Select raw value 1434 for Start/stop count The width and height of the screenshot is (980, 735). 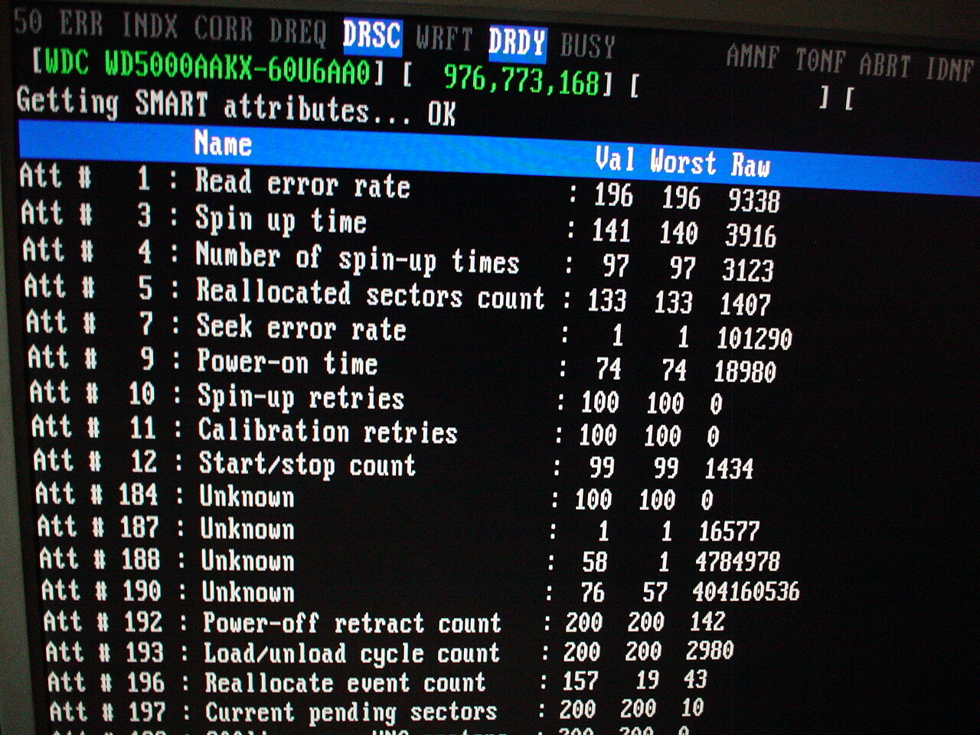(729, 468)
